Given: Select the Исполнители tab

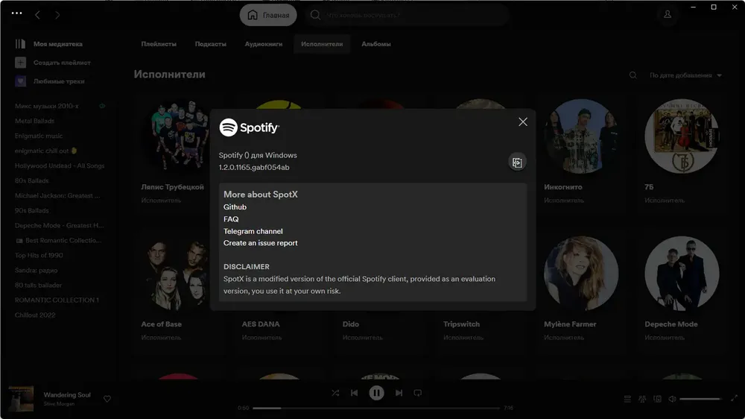Looking at the screenshot, I should point(322,44).
